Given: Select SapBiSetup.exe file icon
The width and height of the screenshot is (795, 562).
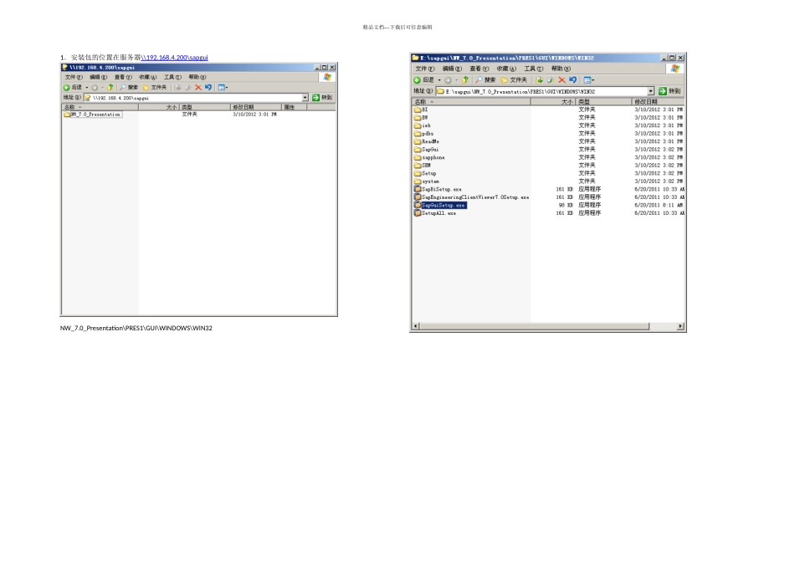Looking at the screenshot, I should [418, 189].
